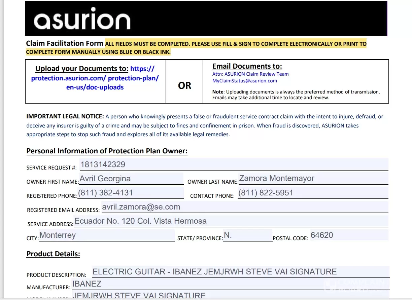The image size is (412, 300).
Task: Focus the Product Description field
Action: pos(240,272)
